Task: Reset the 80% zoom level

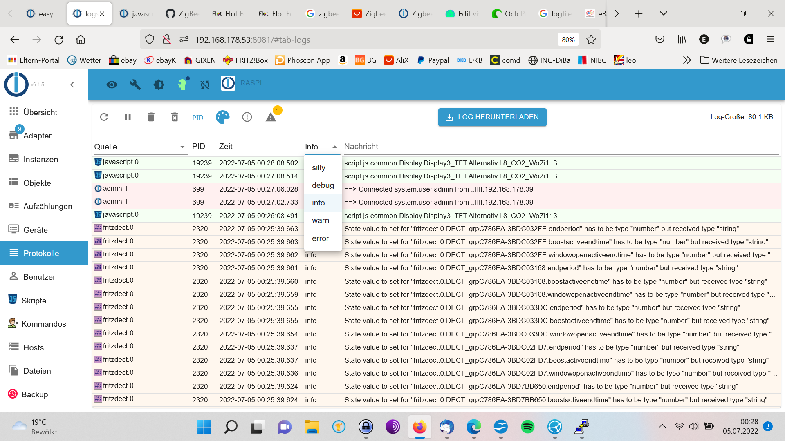Action: point(568,40)
